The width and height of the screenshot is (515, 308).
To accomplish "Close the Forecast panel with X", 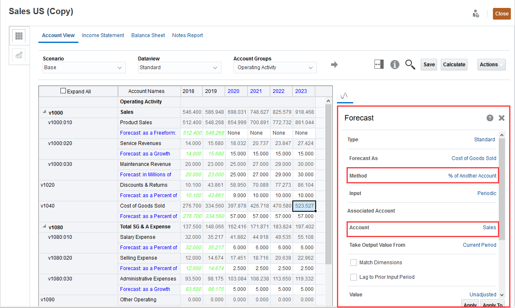I will (502, 118).
